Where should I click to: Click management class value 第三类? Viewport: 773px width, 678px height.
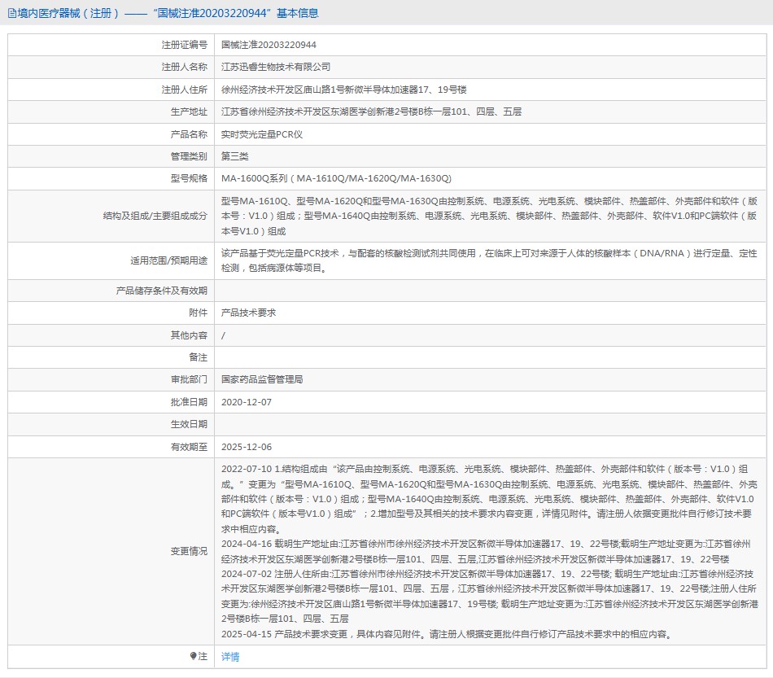(x=234, y=156)
